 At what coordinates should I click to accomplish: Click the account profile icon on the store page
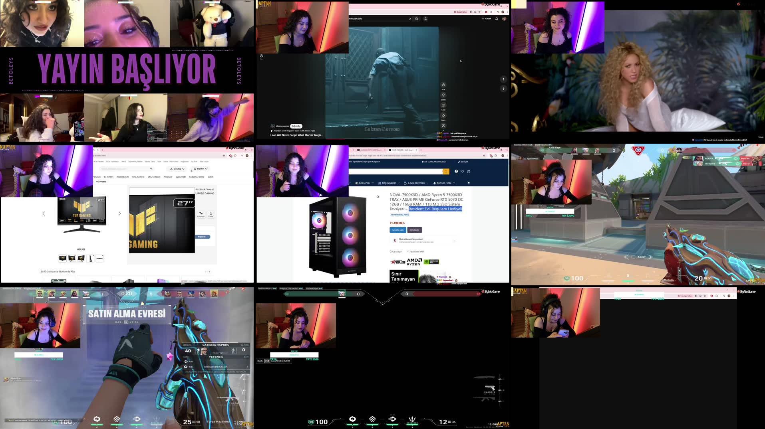[456, 171]
